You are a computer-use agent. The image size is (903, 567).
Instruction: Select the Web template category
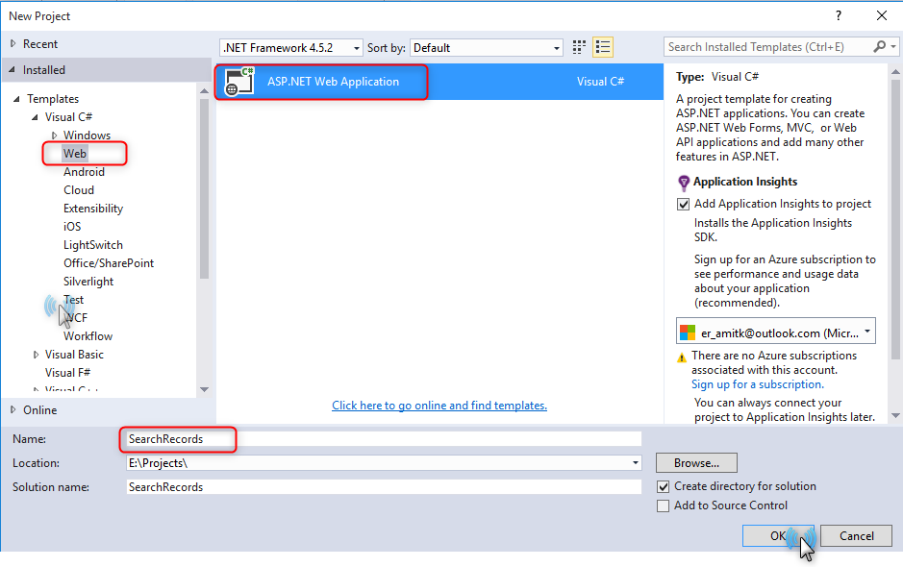click(x=75, y=154)
